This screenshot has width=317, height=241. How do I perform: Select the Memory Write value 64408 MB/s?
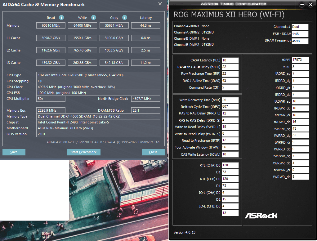pos(83,25)
